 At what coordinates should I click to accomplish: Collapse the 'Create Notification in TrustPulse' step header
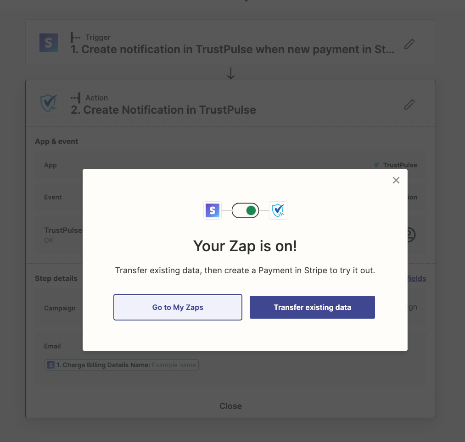[163, 110]
